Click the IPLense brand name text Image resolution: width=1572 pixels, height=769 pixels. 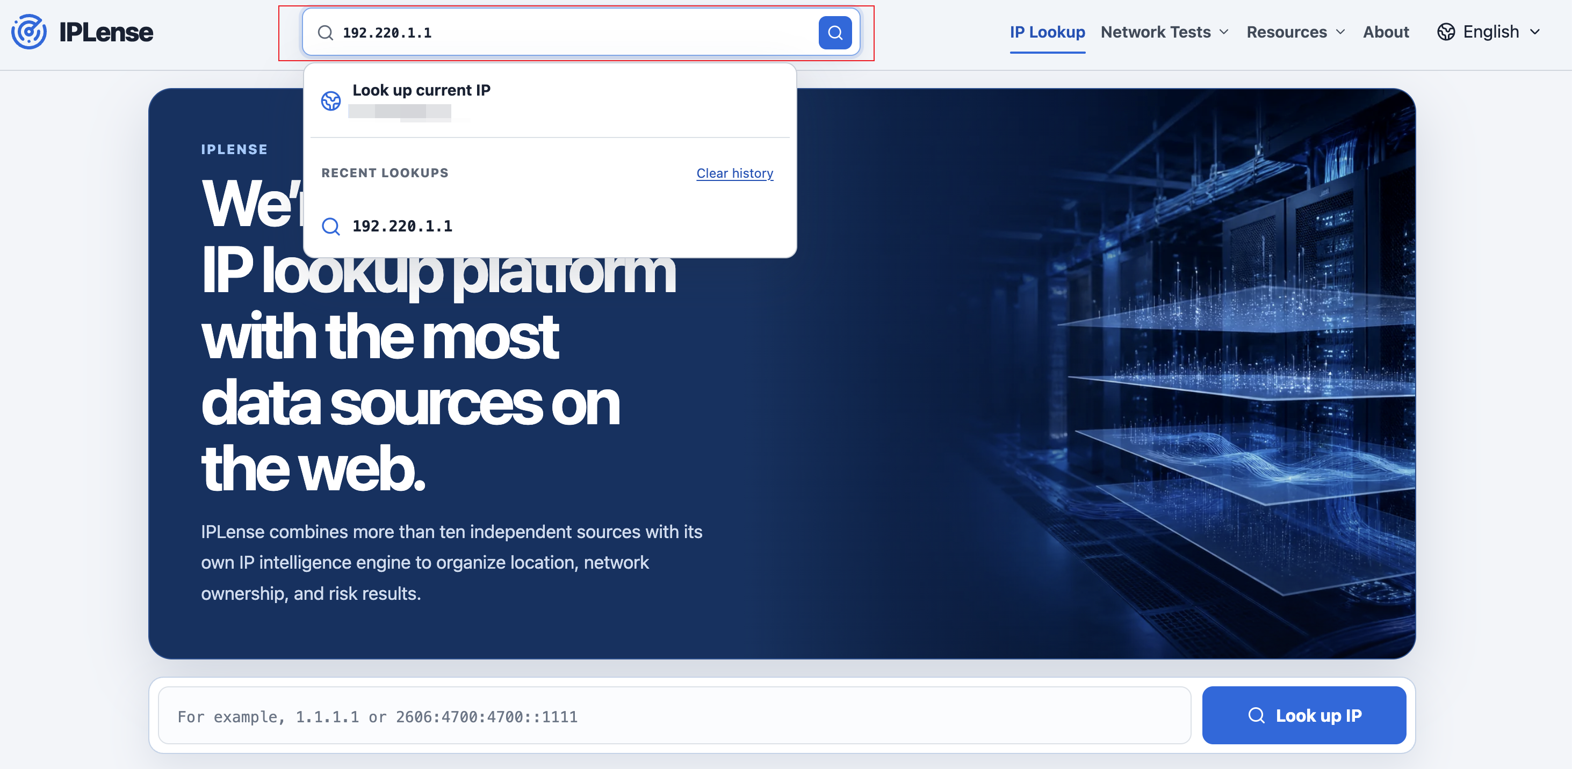pos(106,32)
